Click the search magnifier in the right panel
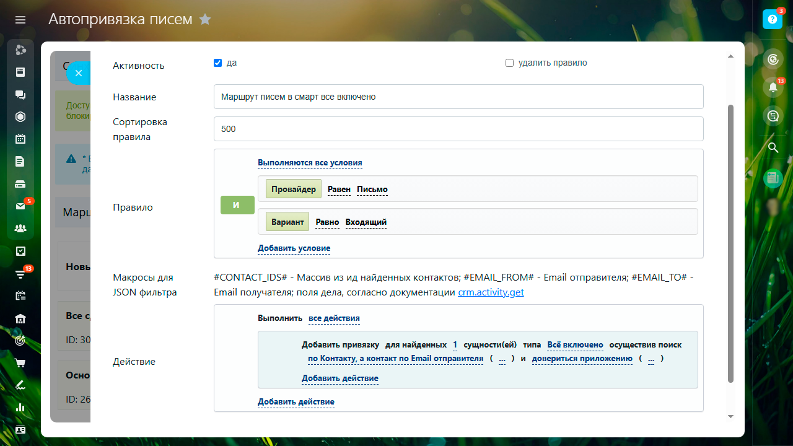 [x=773, y=147]
